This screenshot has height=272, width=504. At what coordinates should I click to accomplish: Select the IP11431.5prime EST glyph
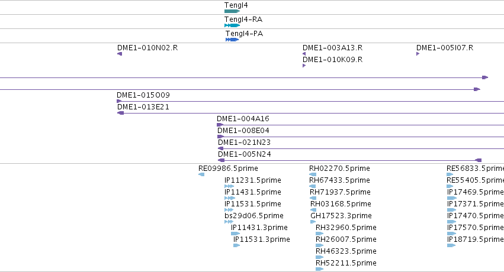(230, 198)
